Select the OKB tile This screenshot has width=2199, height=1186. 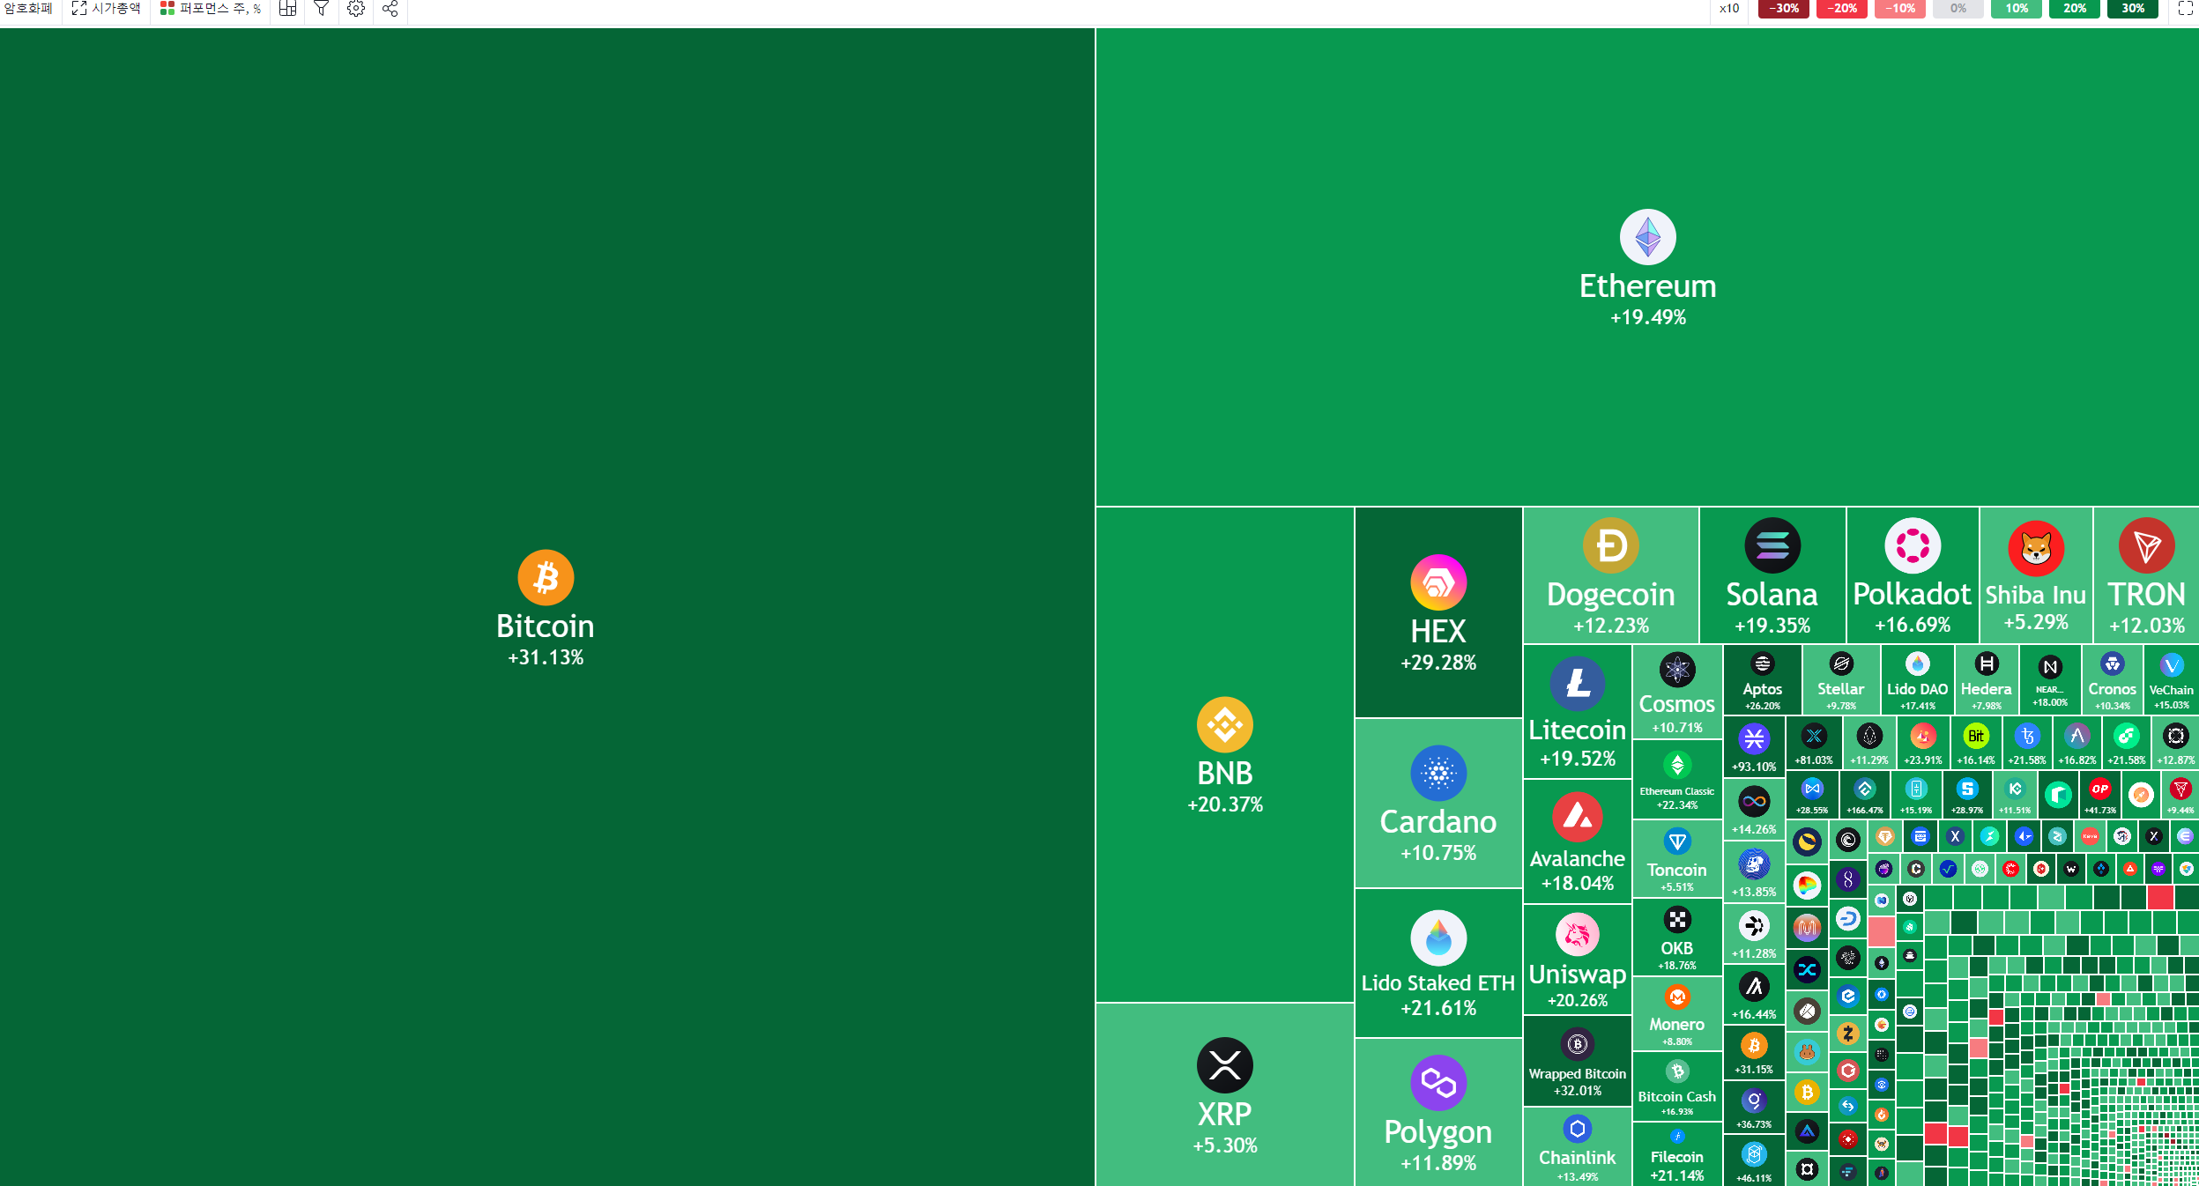point(1677,937)
